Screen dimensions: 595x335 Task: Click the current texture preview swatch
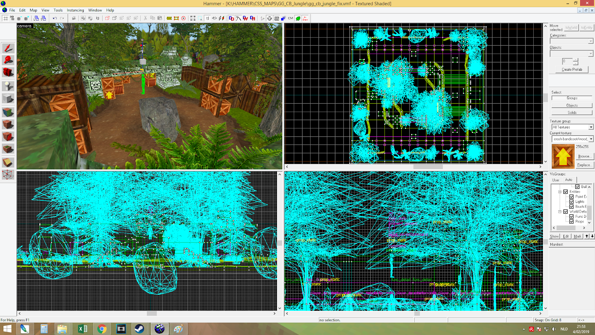point(563,156)
